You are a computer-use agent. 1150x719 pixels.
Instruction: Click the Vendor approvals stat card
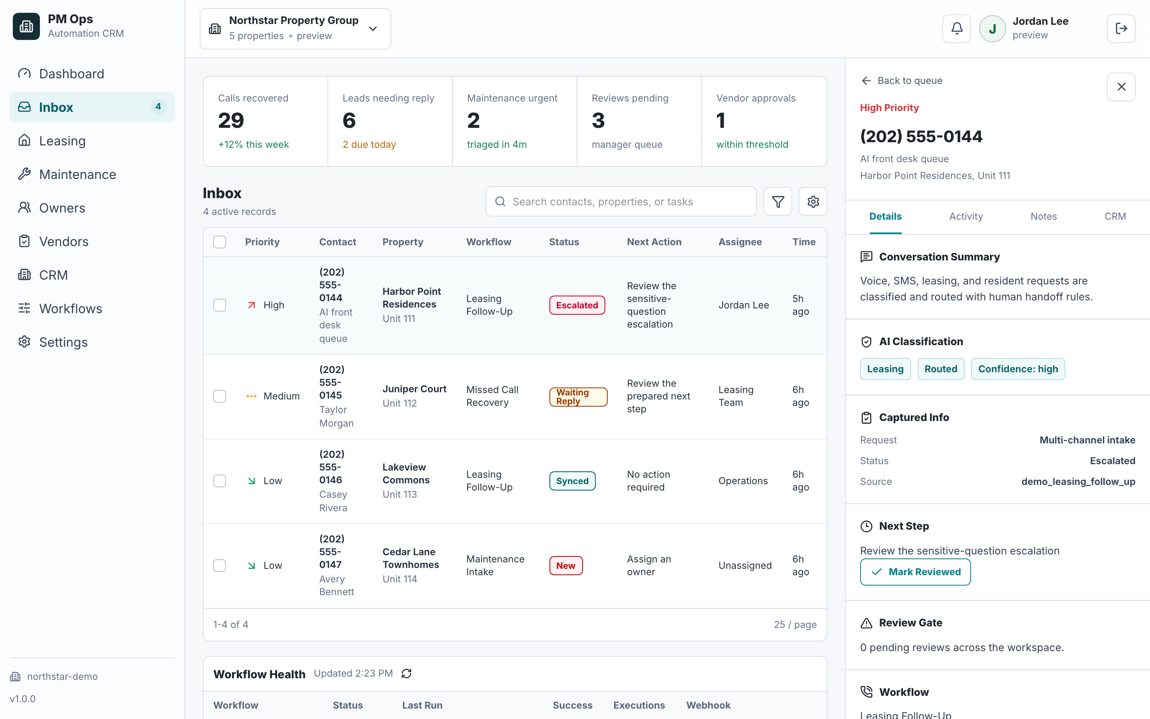pos(764,121)
